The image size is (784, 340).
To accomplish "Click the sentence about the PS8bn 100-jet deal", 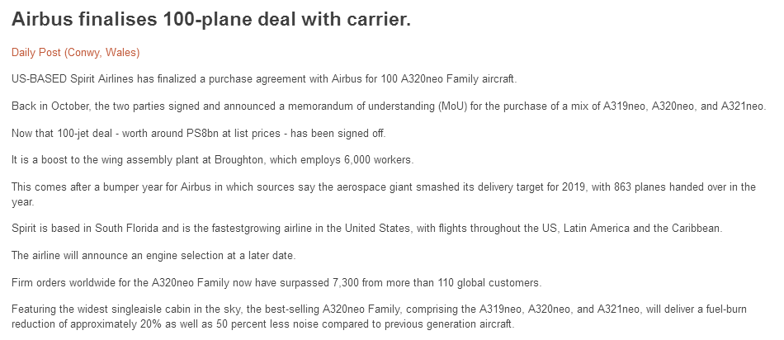I will click(199, 134).
